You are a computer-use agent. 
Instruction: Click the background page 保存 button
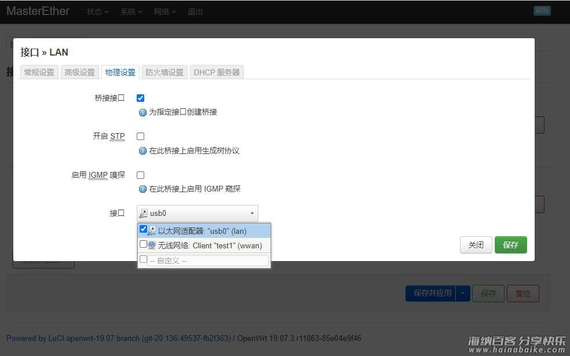tap(488, 293)
